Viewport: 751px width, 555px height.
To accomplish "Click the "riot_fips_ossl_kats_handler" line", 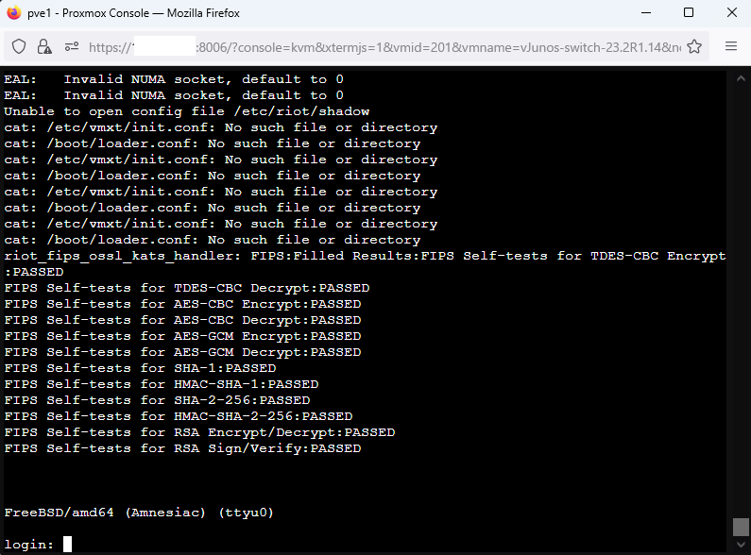I will coord(365,256).
